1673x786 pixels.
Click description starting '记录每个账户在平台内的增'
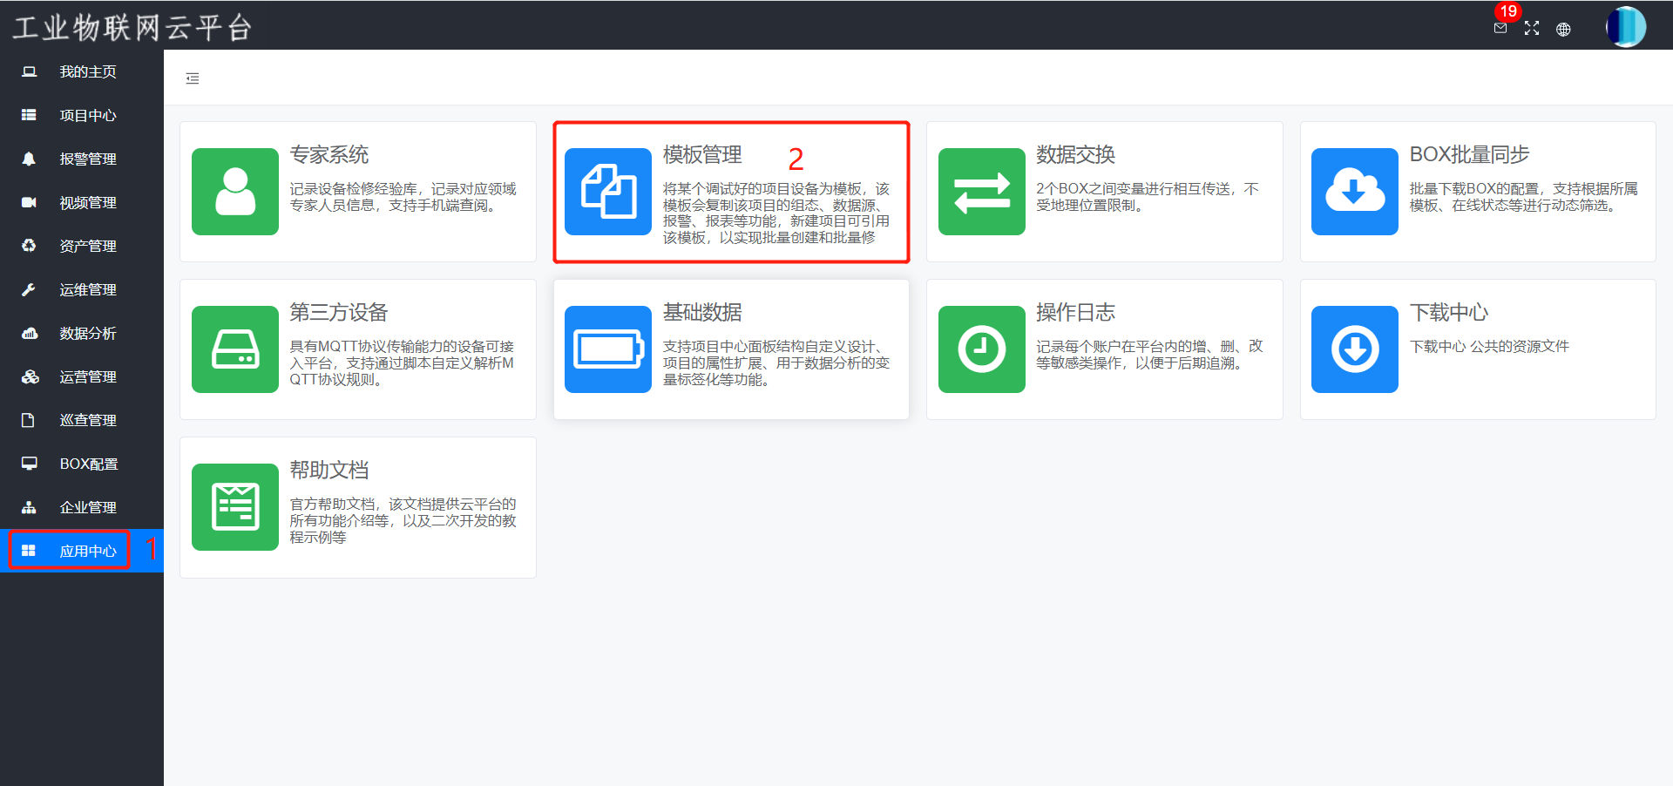pos(1149,355)
